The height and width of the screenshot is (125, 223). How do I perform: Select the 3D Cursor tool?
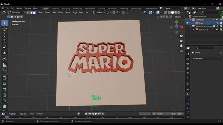click(5, 29)
